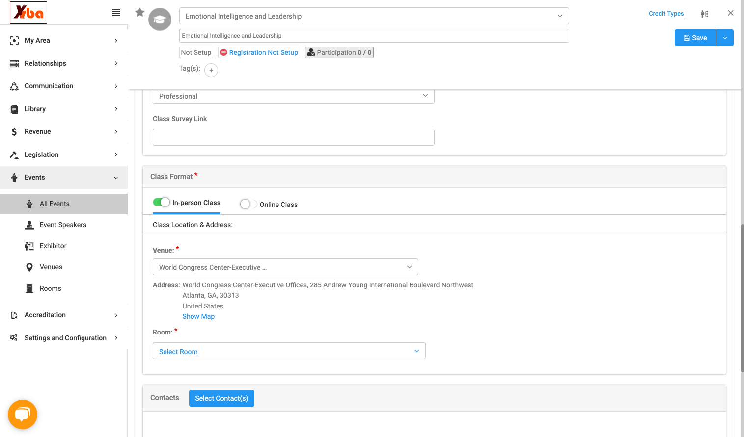Screen dimensions: 744x437
Task: Click the Participation 0 / 0 badge
Action: (339, 52)
